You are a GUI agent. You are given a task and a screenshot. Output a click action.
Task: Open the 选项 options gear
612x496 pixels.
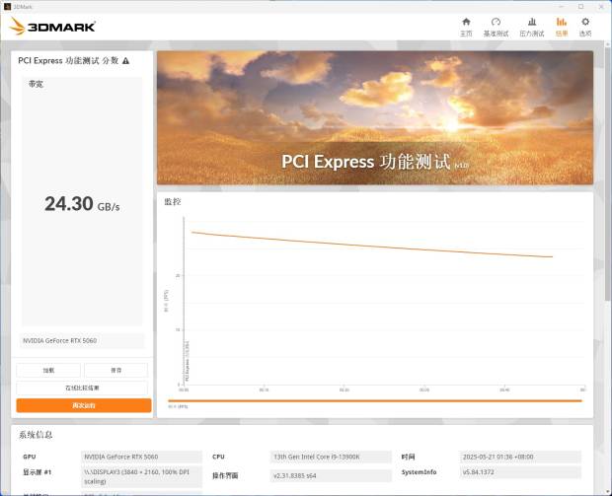click(585, 27)
